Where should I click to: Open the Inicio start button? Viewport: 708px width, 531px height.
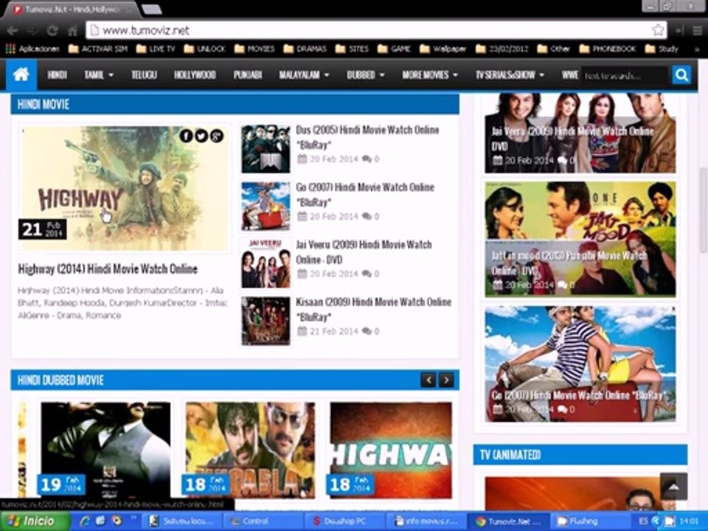(x=35, y=521)
